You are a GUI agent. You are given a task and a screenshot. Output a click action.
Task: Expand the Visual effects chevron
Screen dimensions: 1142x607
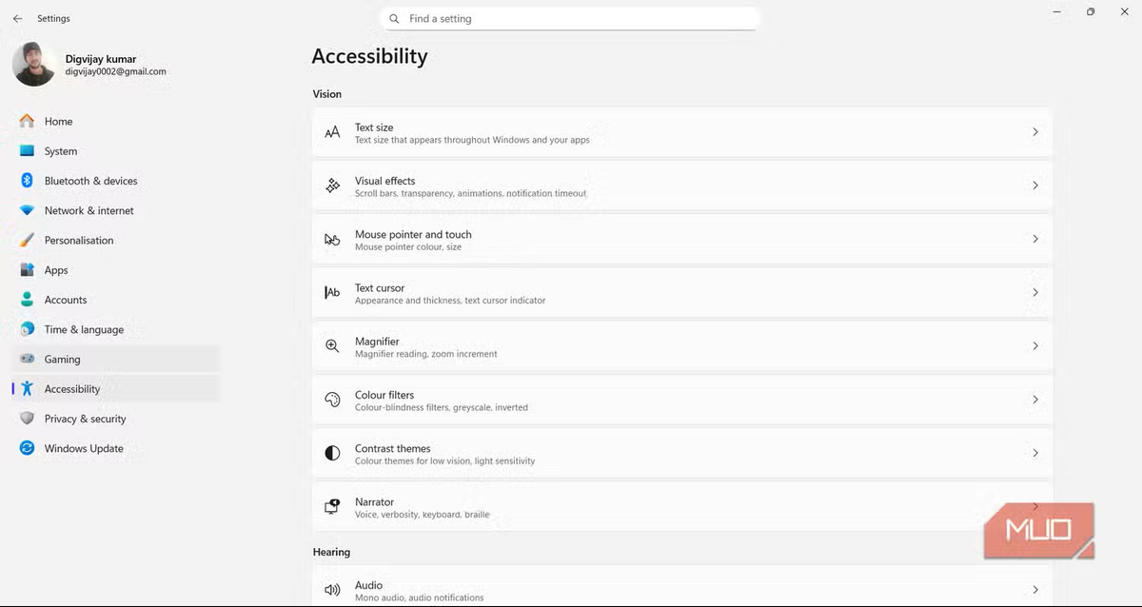(x=1035, y=186)
